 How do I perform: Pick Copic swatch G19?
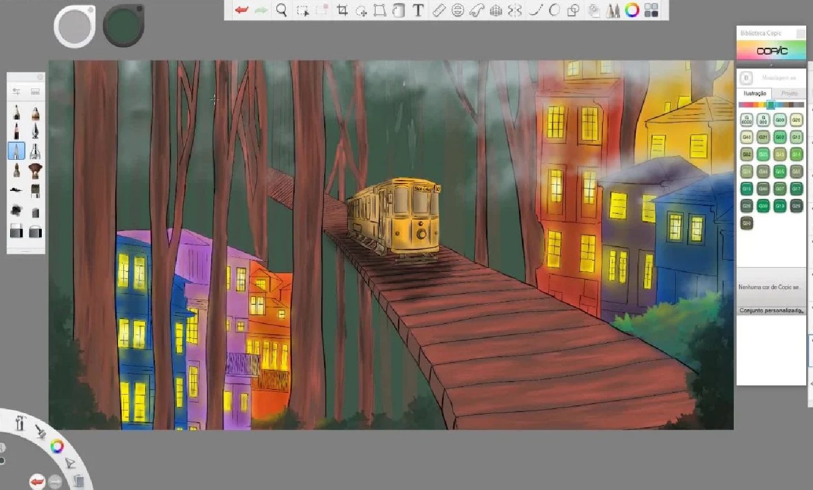tap(780, 206)
